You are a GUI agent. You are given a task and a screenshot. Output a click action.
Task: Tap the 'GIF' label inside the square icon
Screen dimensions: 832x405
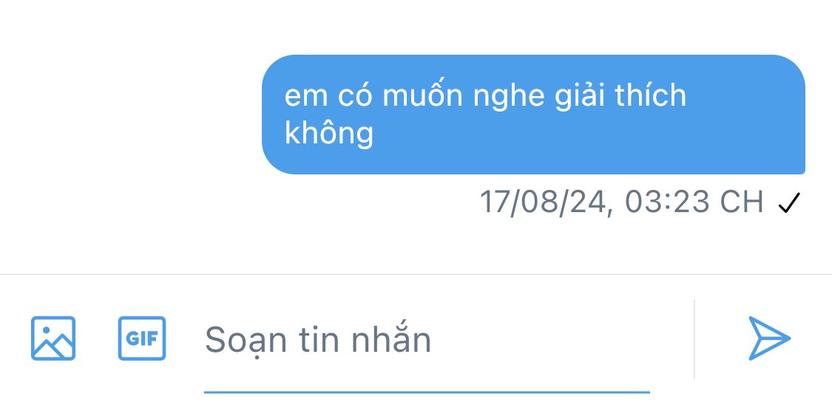(x=142, y=338)
